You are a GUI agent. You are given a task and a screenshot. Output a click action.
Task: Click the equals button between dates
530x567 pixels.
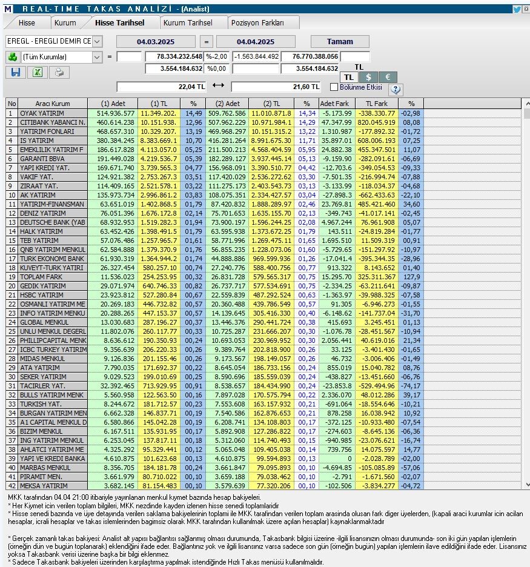click(x=206, y=42)
